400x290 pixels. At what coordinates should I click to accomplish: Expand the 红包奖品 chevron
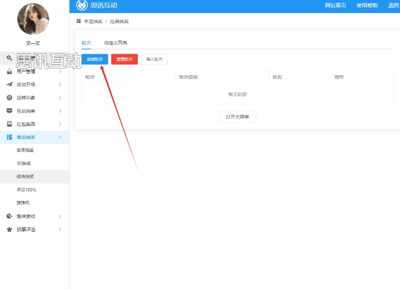(x=60, y=124)
